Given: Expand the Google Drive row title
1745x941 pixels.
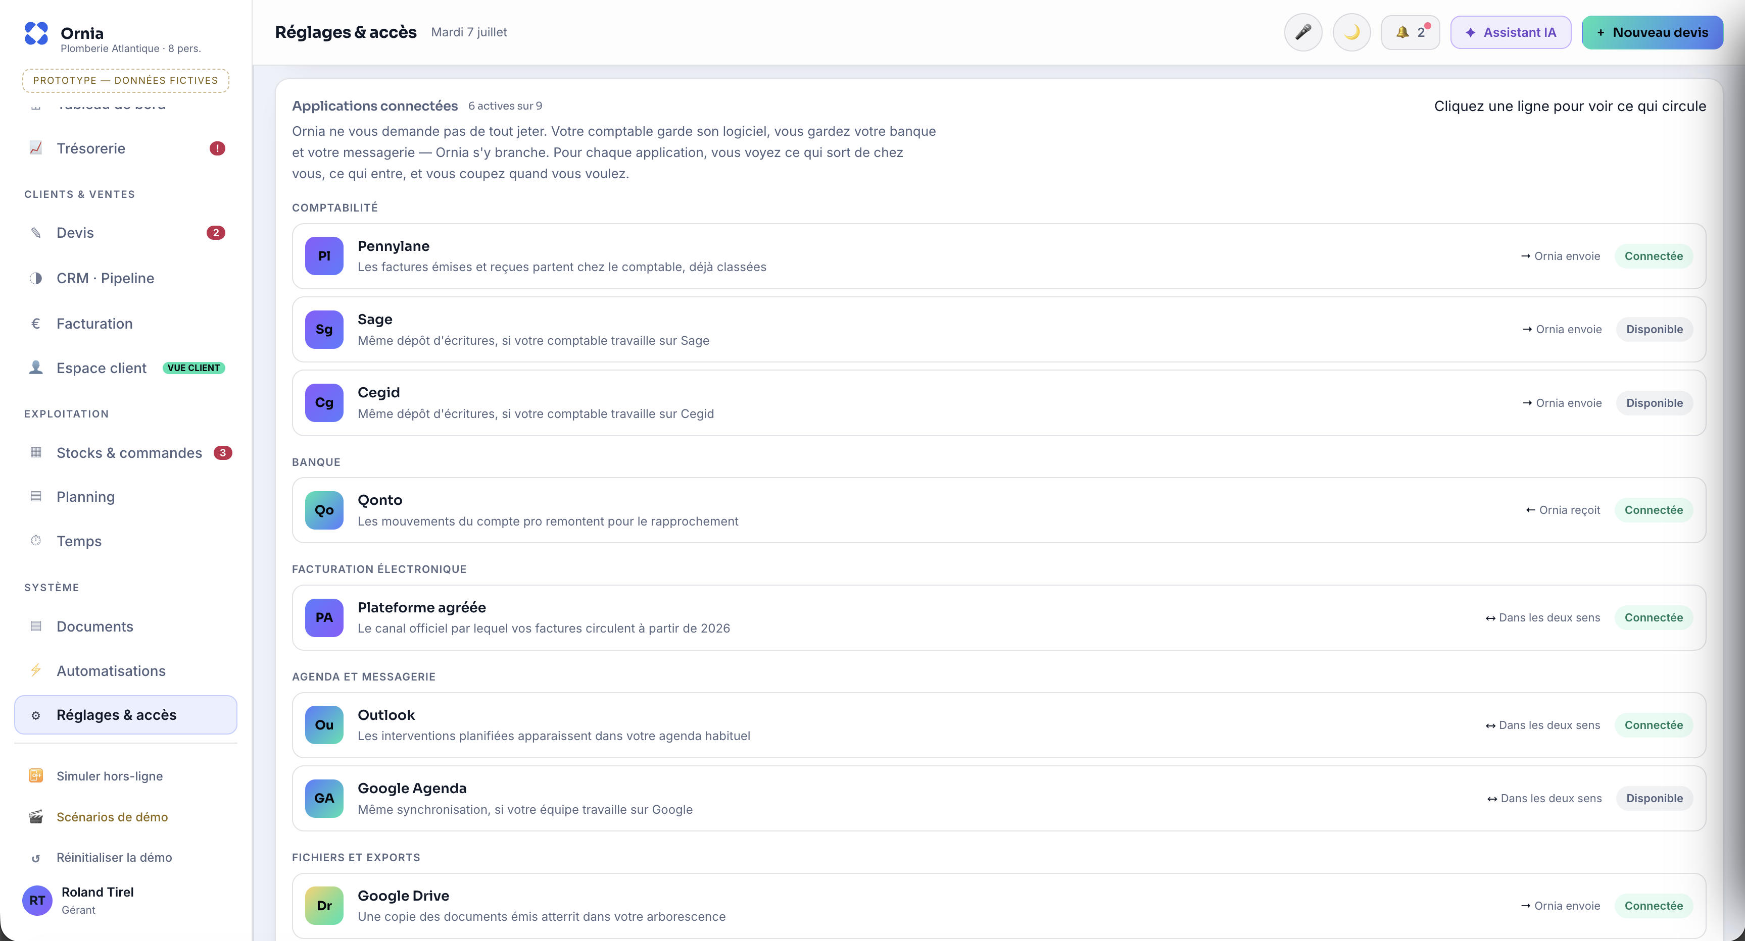Looking at the screenshot, I should pos(403,896).
